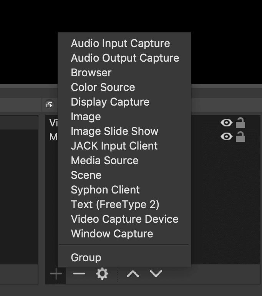
Task: Toggle visibility eye of second source row
Action: pos(227,136)
